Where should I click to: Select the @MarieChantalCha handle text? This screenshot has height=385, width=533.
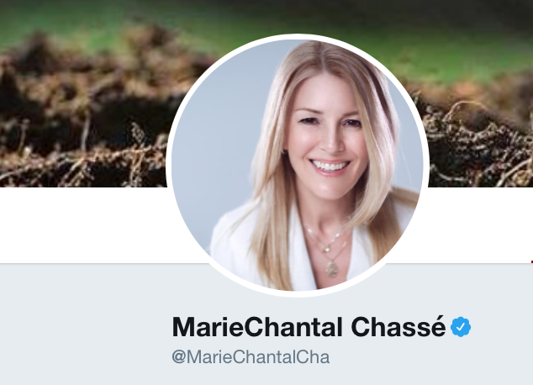251,357
